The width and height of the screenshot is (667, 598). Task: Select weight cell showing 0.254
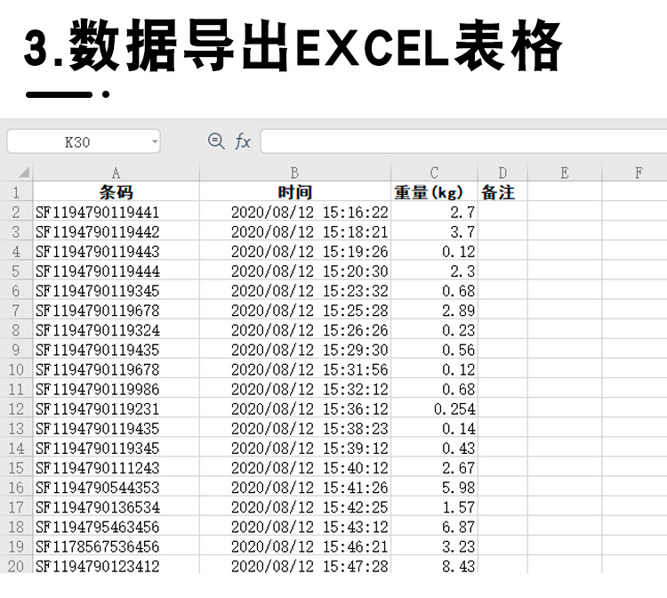[434, 408]
